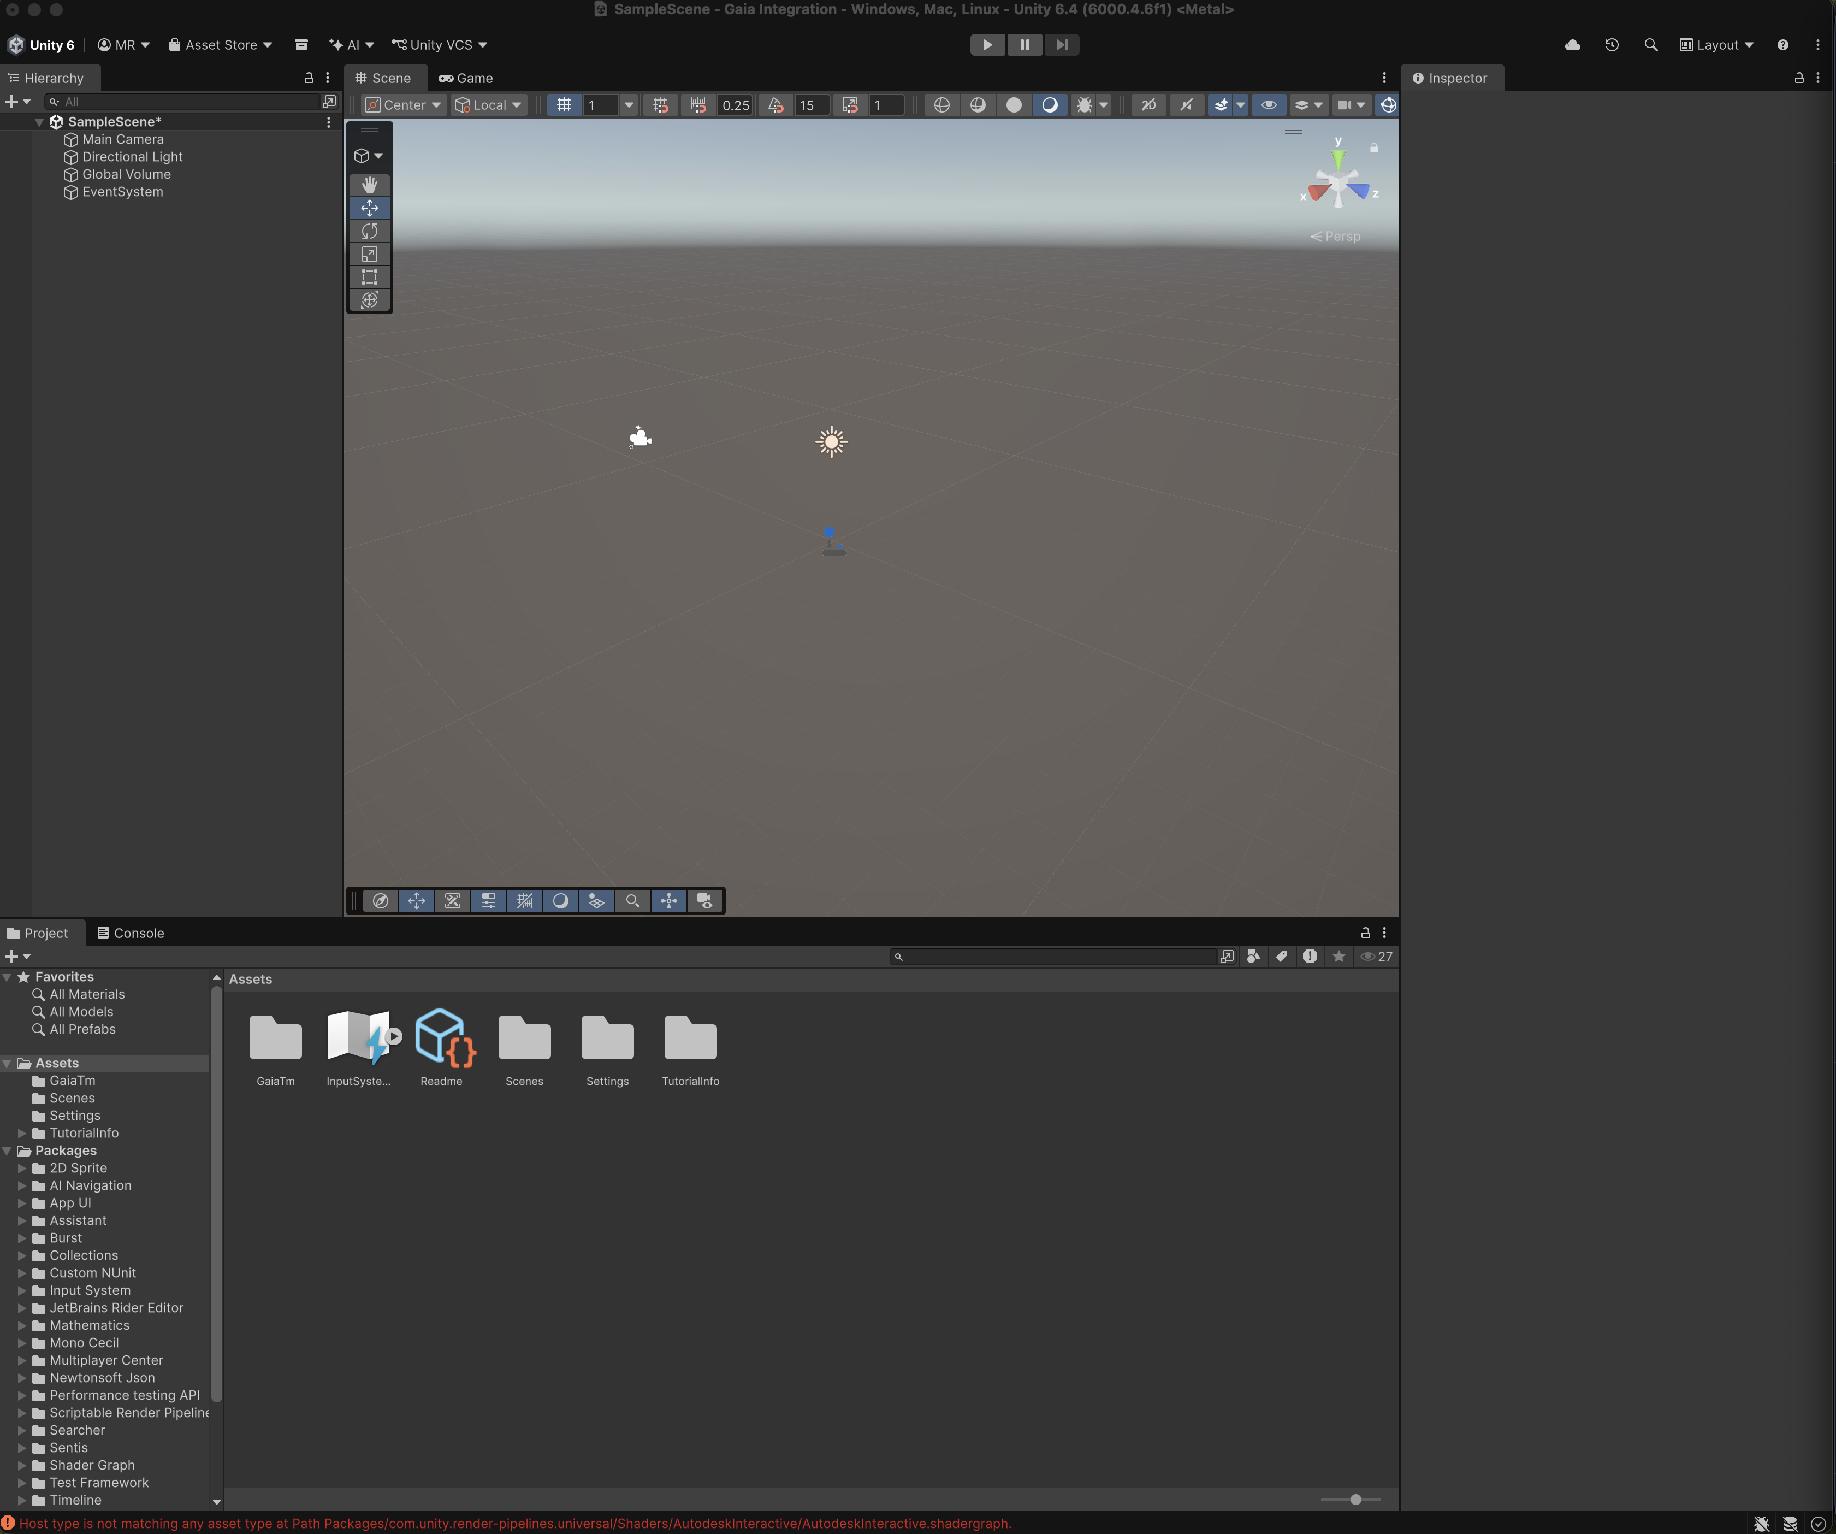Collapse the Packages tree section

[x=7, y=1151]
